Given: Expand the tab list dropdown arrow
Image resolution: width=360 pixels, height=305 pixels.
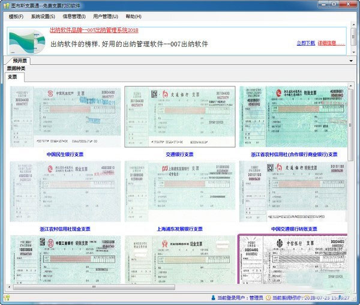Looking at the screenshot, I should coord(351,61).
